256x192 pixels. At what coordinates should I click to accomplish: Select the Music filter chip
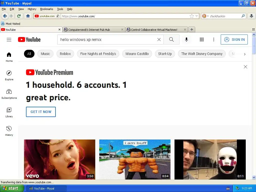[x=45, y=54]
